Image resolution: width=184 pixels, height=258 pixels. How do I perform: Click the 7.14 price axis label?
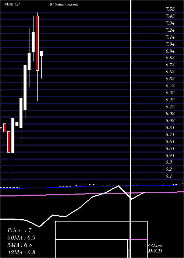[x=170, y=37]
